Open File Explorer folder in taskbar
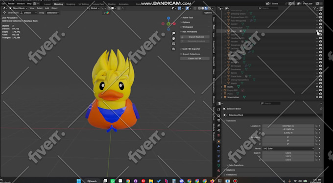 click(x=151, y=181)
